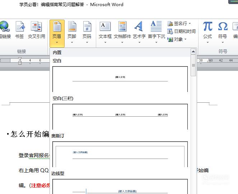Click the 奥斯汀 gallery label
Screen dimensions: 238x194
[x=58, y=136]
